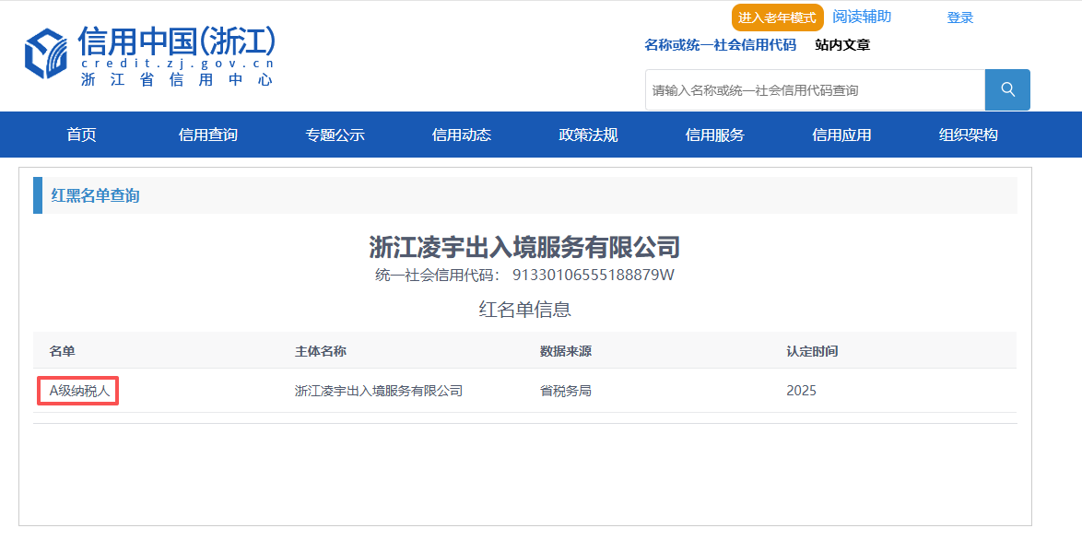Open the Credit China Zhejiang logo
Image resolution: width=1082 pixels, height=540 pixels.
click(150, 56)
